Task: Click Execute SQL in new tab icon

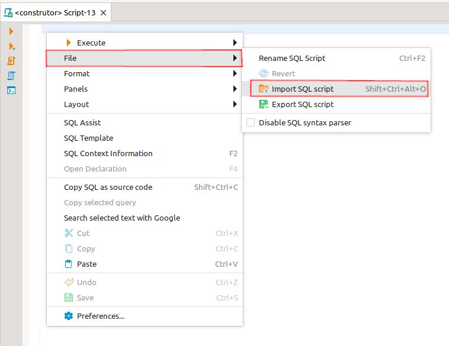Action: [11, 46]
